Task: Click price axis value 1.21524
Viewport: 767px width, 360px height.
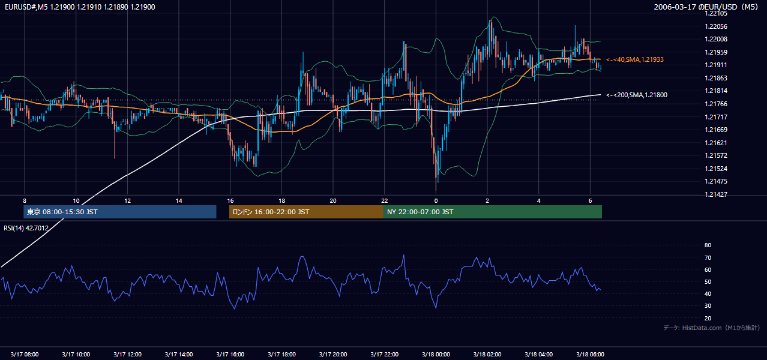Action: [x=716, y=169]
